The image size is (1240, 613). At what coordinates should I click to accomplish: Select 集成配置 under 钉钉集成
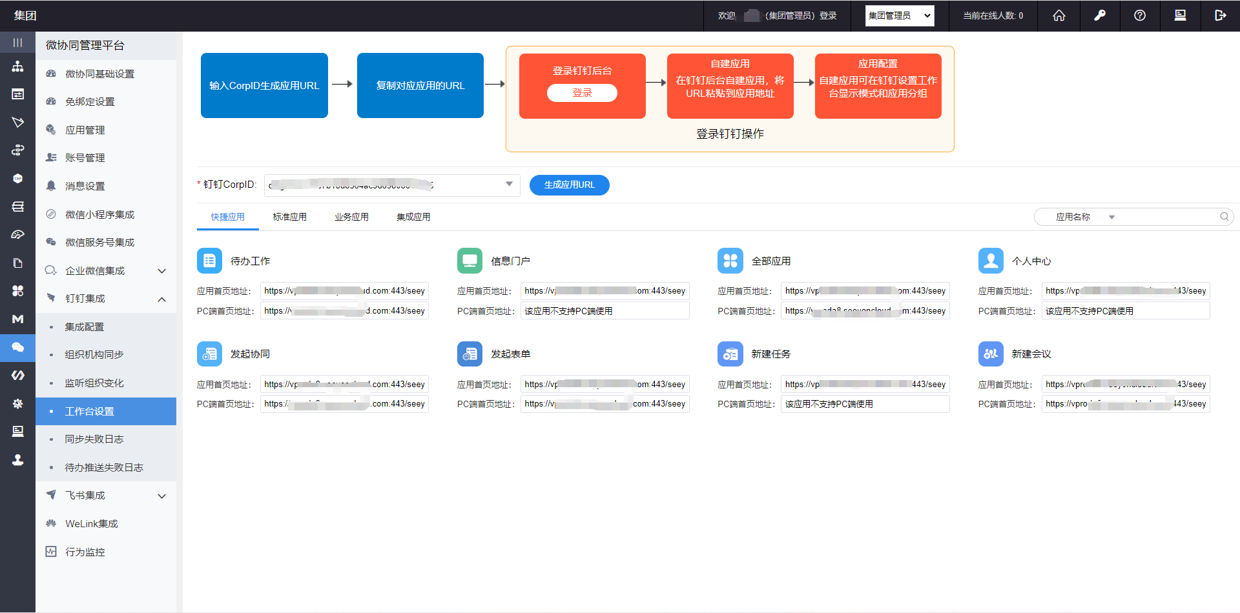tap(105, 327)
